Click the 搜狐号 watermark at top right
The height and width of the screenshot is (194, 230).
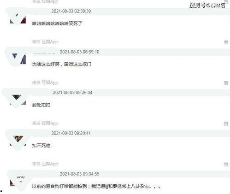pyautogui.click(x=207, y=6)
